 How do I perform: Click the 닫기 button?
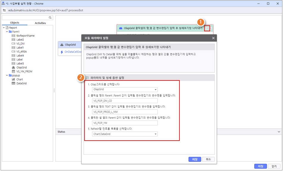tap(274, 166)
